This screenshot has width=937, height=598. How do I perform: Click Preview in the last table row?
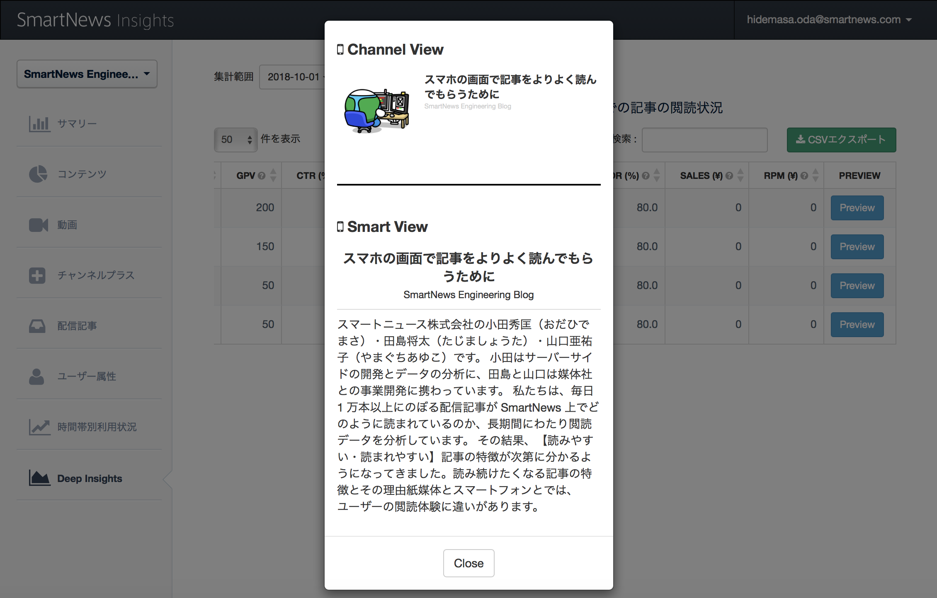857,325
